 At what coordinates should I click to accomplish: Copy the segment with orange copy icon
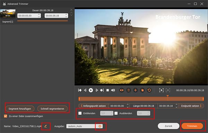pyautogui.click(x=142, y=90)
